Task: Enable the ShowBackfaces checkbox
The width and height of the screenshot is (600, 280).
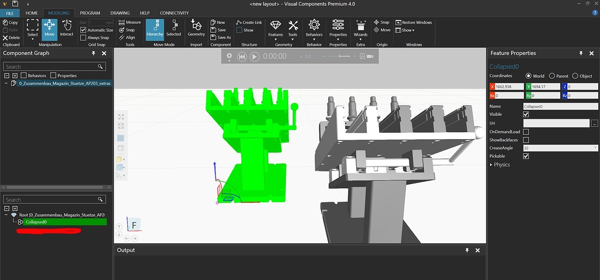Action: tap(526, 140)
